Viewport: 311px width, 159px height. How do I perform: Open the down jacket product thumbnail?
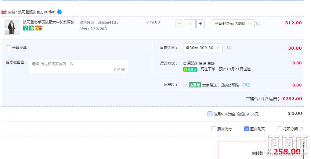pos(12,27)
